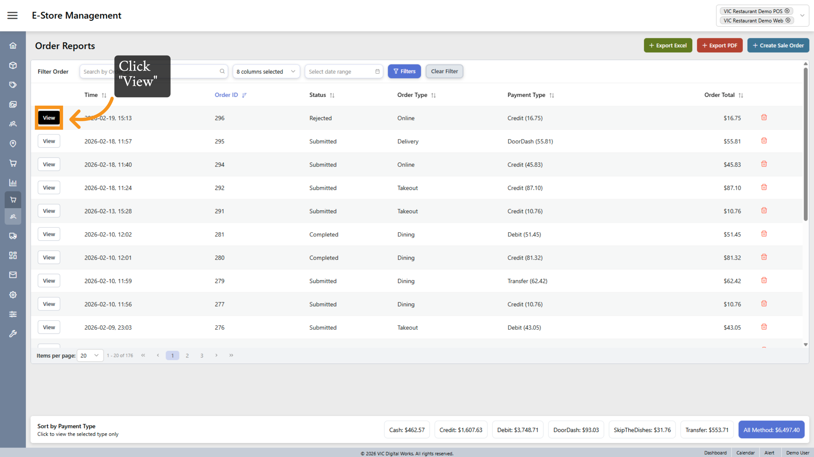
Task: Click the Export Excel button
Action: click(668, 45)
